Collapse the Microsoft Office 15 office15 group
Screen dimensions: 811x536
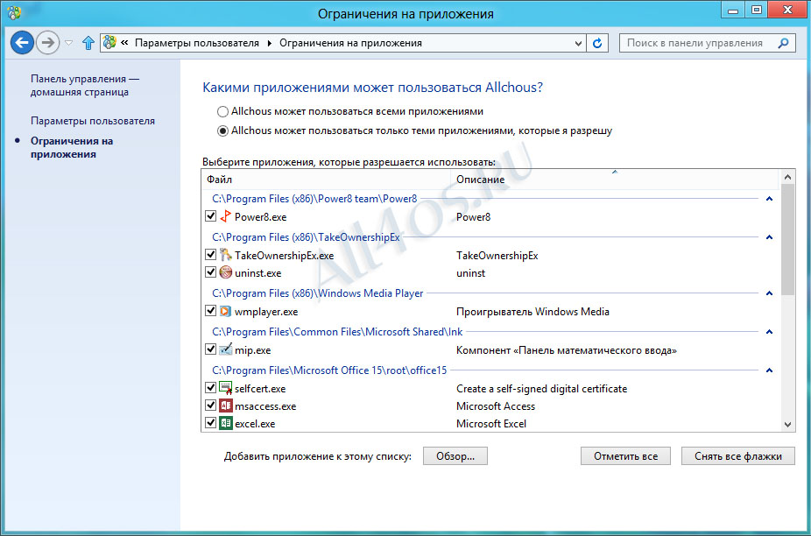[x=769, y=370]
